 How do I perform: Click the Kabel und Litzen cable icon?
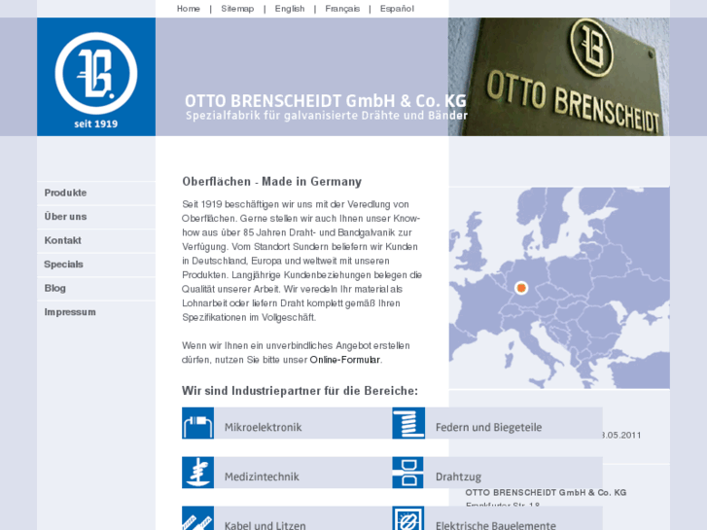pyautogui.click(x=198, y=518)
